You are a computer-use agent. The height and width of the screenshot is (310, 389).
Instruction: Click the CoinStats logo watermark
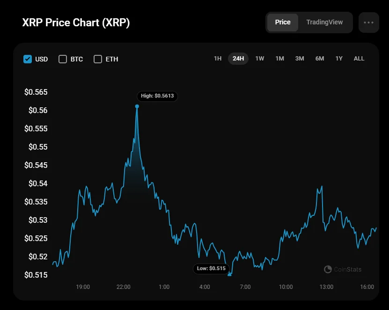343,269
